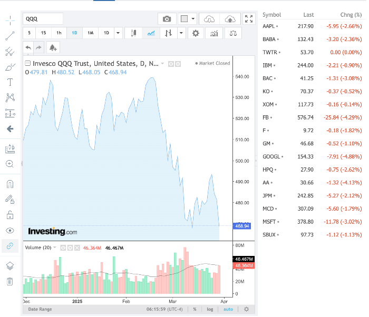Open the chart style dropdown arrow
Viewport: 369px width, 317px height.
click(181, 33)
